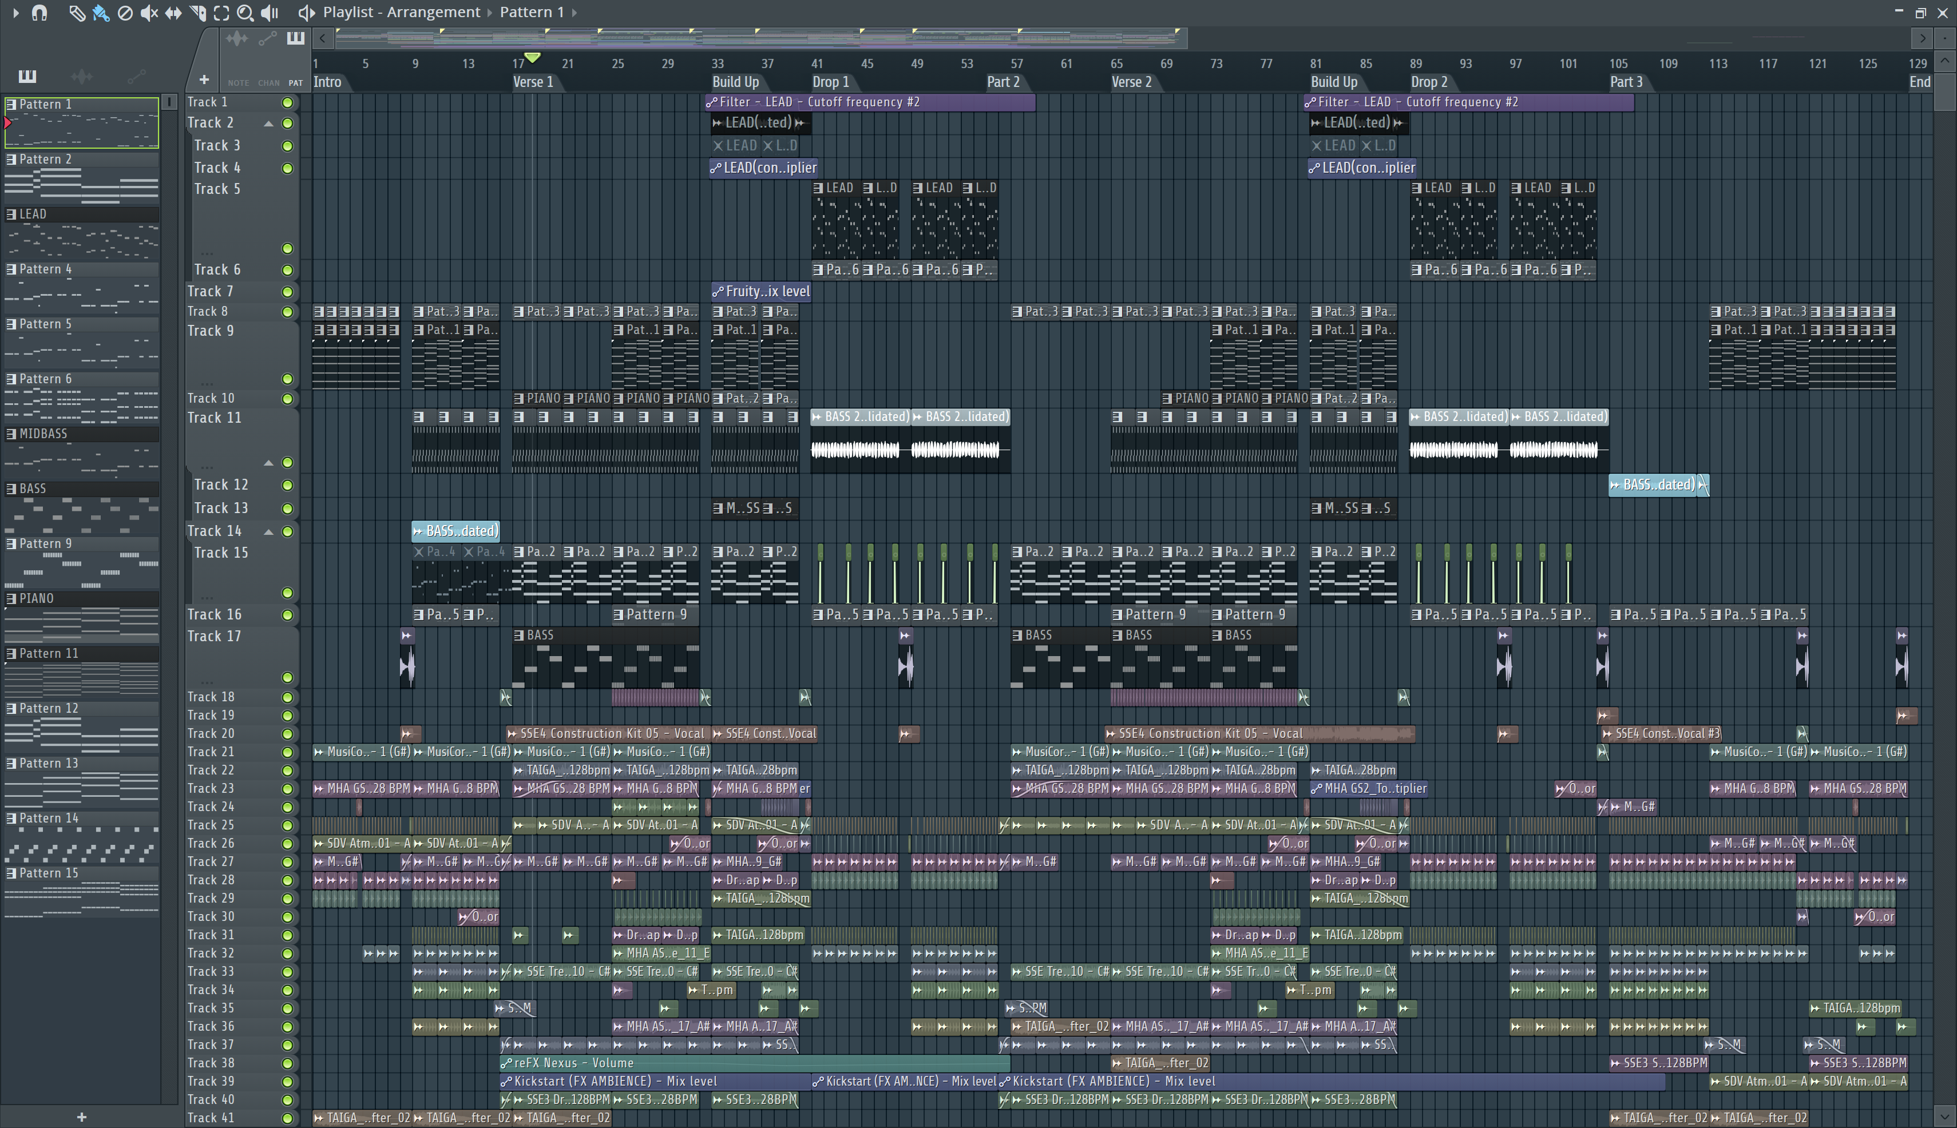This screenshot has height=1128, width=1957.
Task: Jump to the Part 2 marker
Action: 1004,82
